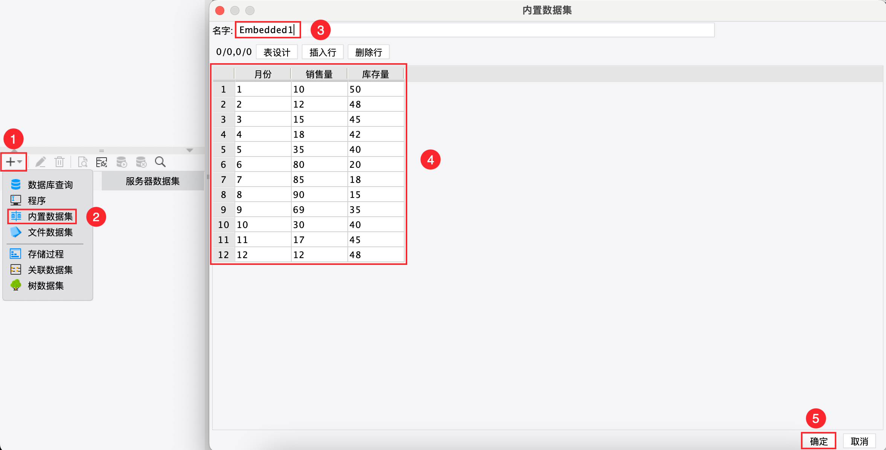
Task: Select 树数据集 menu item
Action: point(45,286)
